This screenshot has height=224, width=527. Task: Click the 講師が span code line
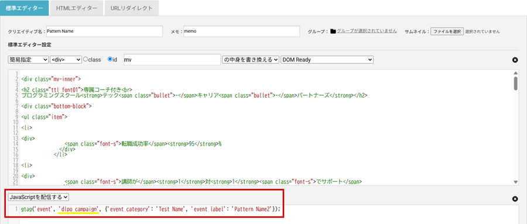pos(213,182)
